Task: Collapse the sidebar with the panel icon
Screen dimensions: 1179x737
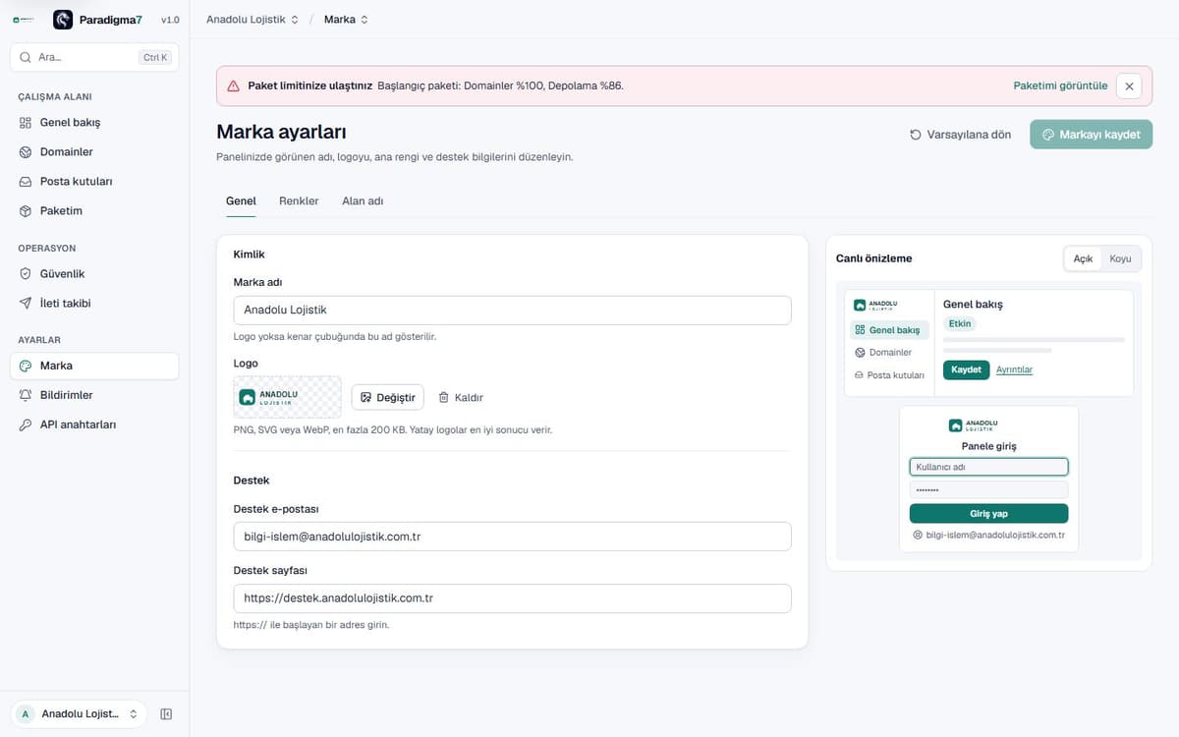Action: click(x=166, y=714)
